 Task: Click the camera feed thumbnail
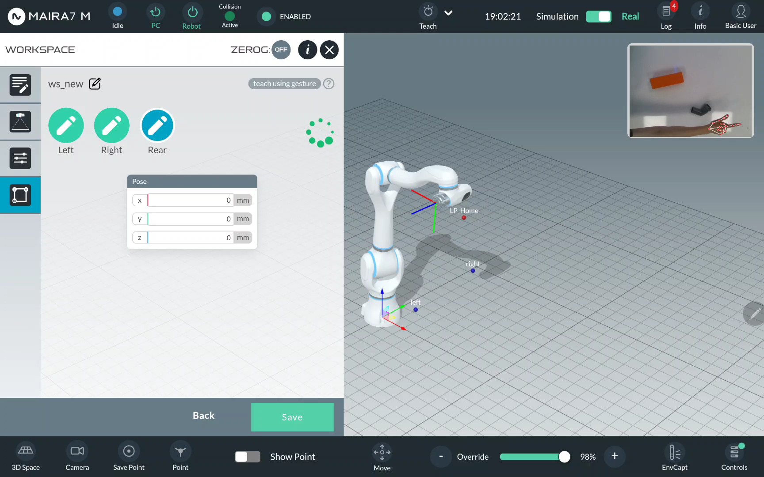pos(691,91)
